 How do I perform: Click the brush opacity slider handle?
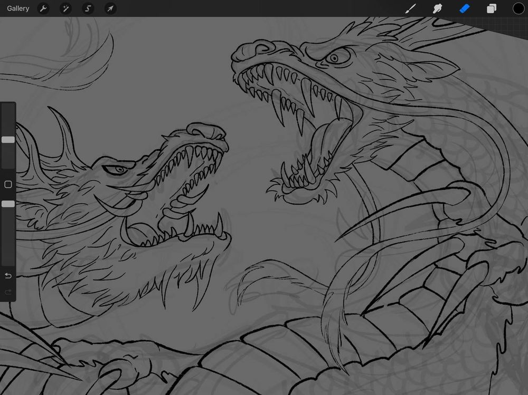[8, 204]
